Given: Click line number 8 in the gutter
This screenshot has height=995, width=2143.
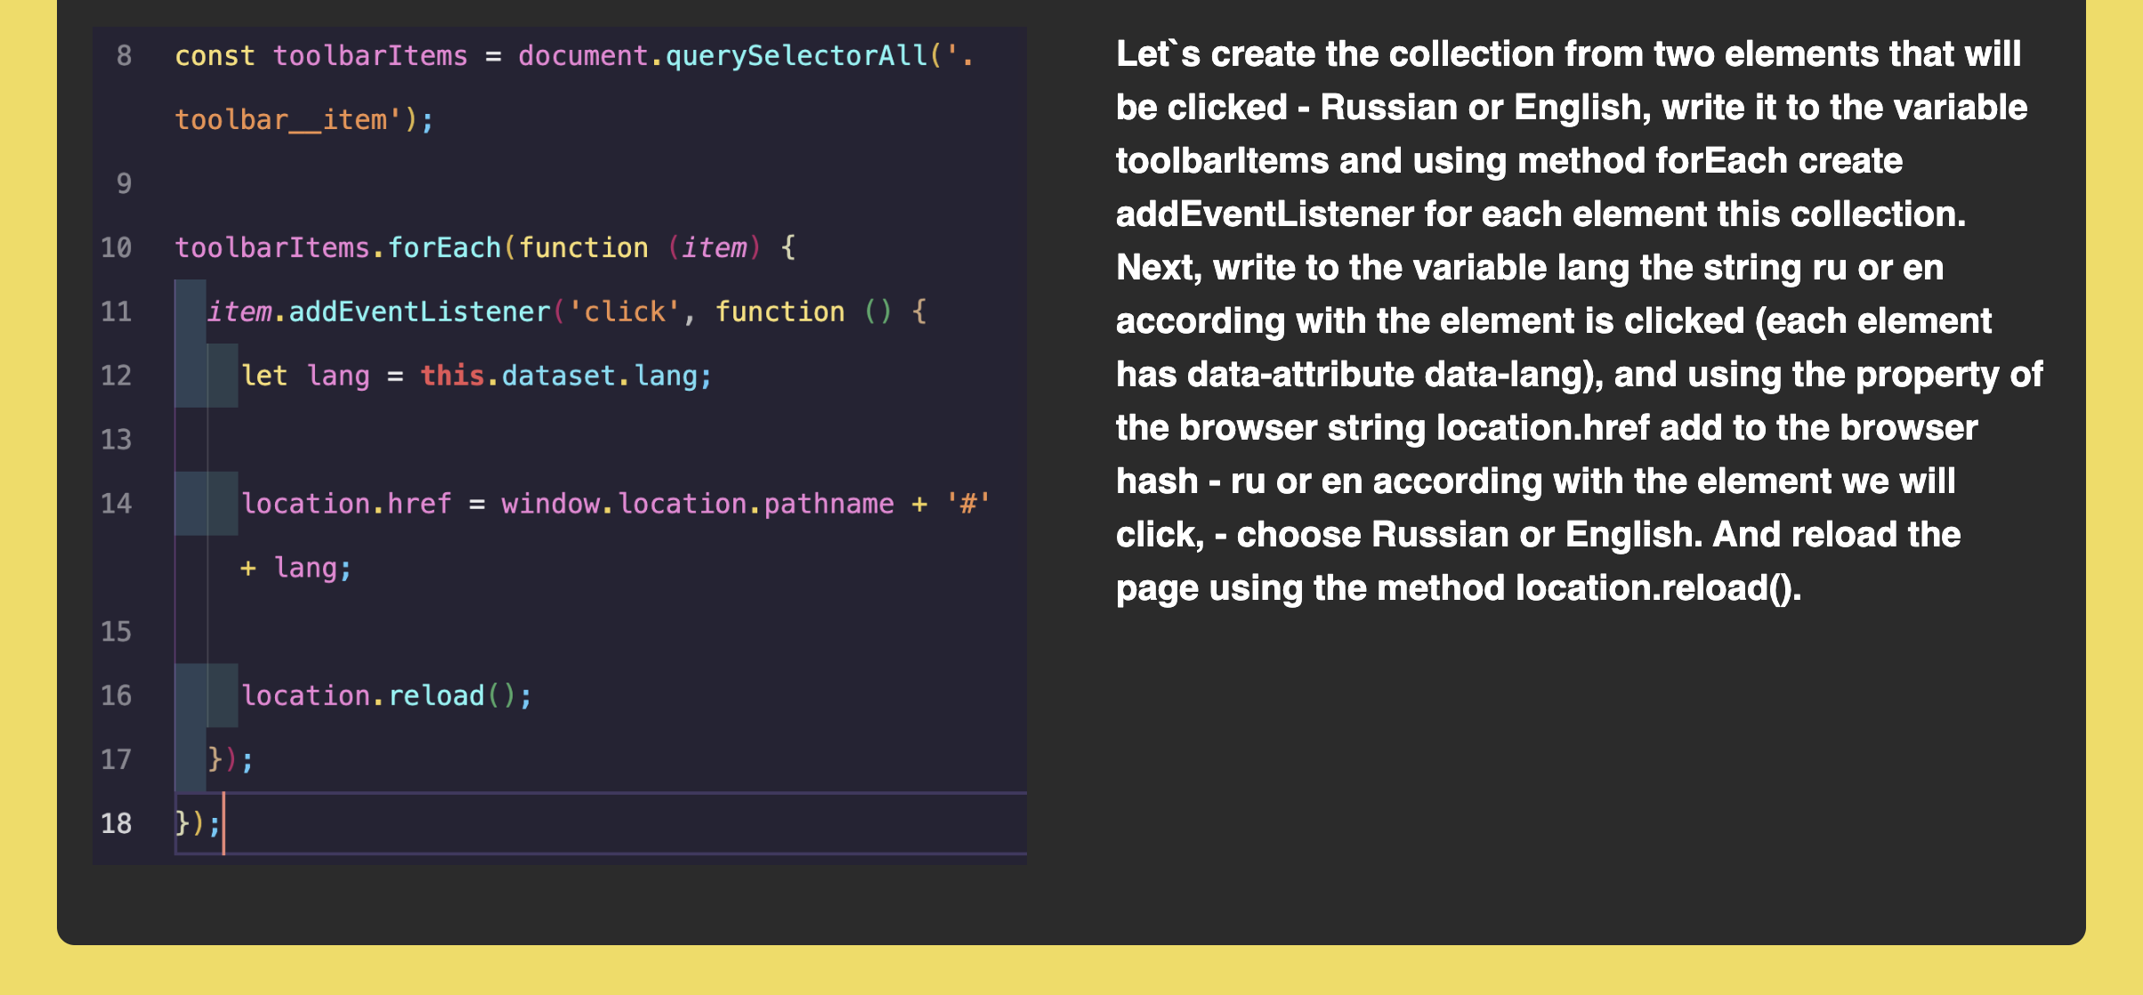Looking at the screenshot, I should 124,56.
